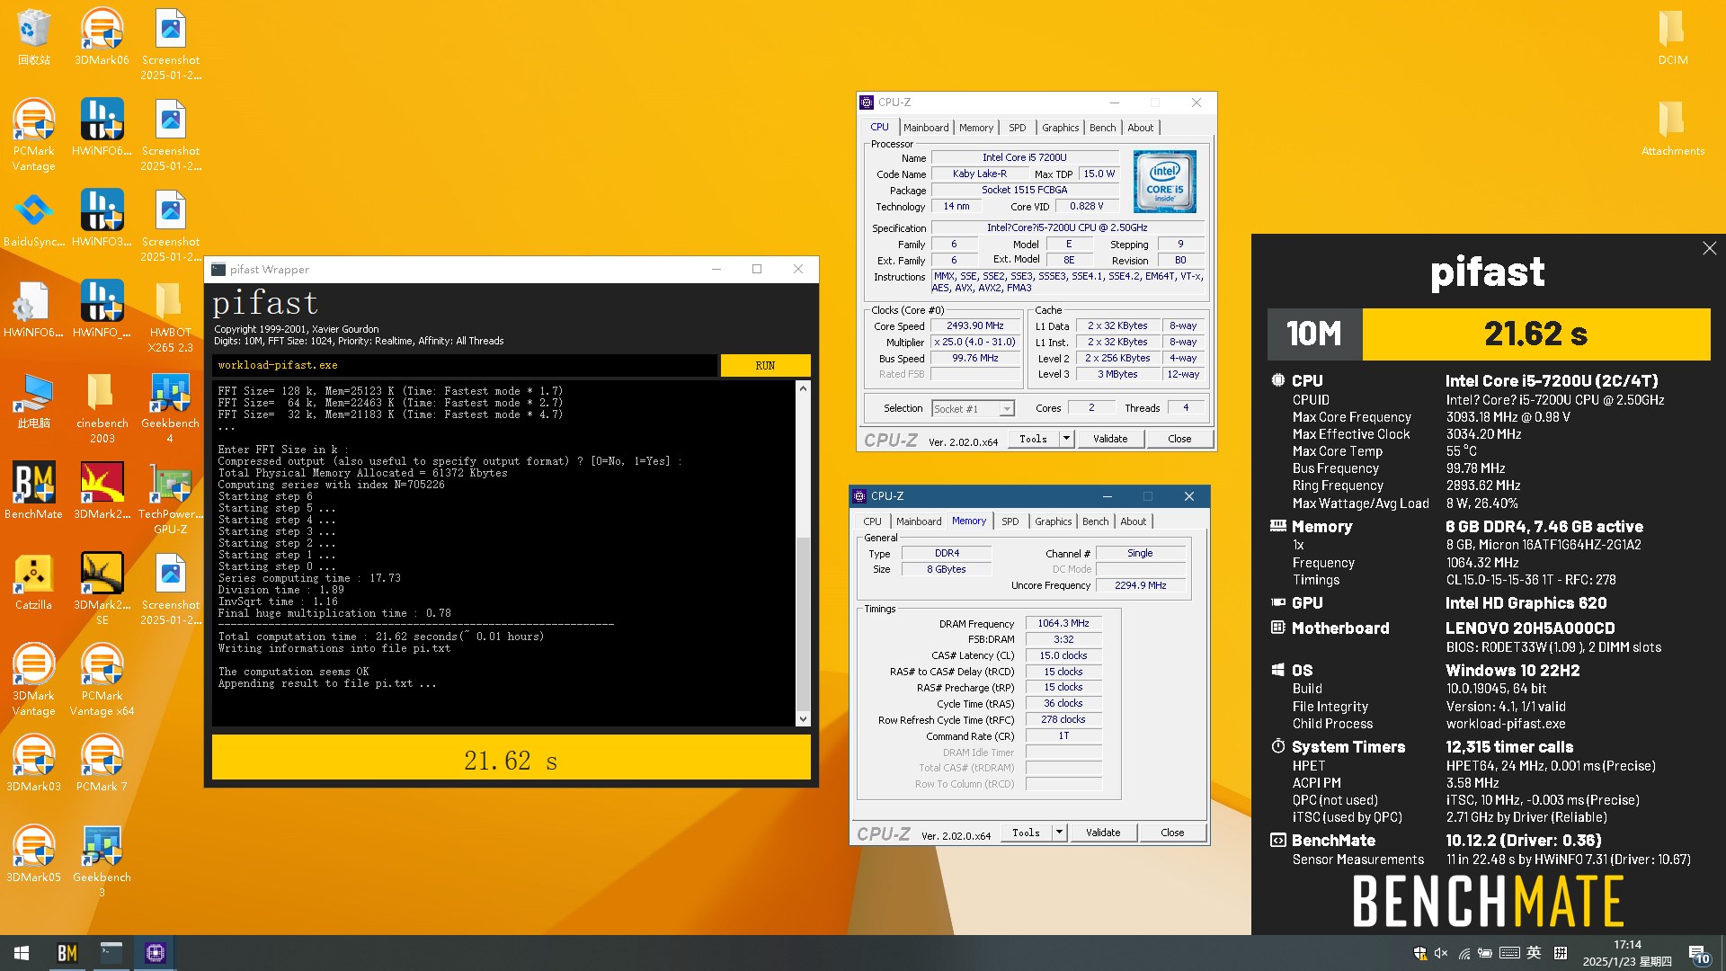This screenshot has height=971, width=1726.
Task: Expand Tools dropdown arrow in top CPU-Z
Action: (1066, 439)
